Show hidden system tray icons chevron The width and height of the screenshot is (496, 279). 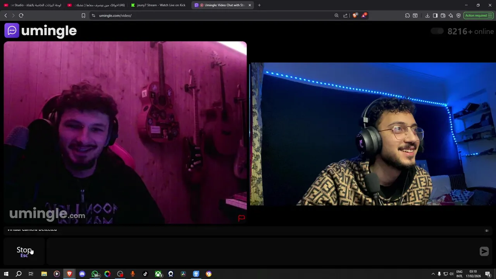(433, 274)
